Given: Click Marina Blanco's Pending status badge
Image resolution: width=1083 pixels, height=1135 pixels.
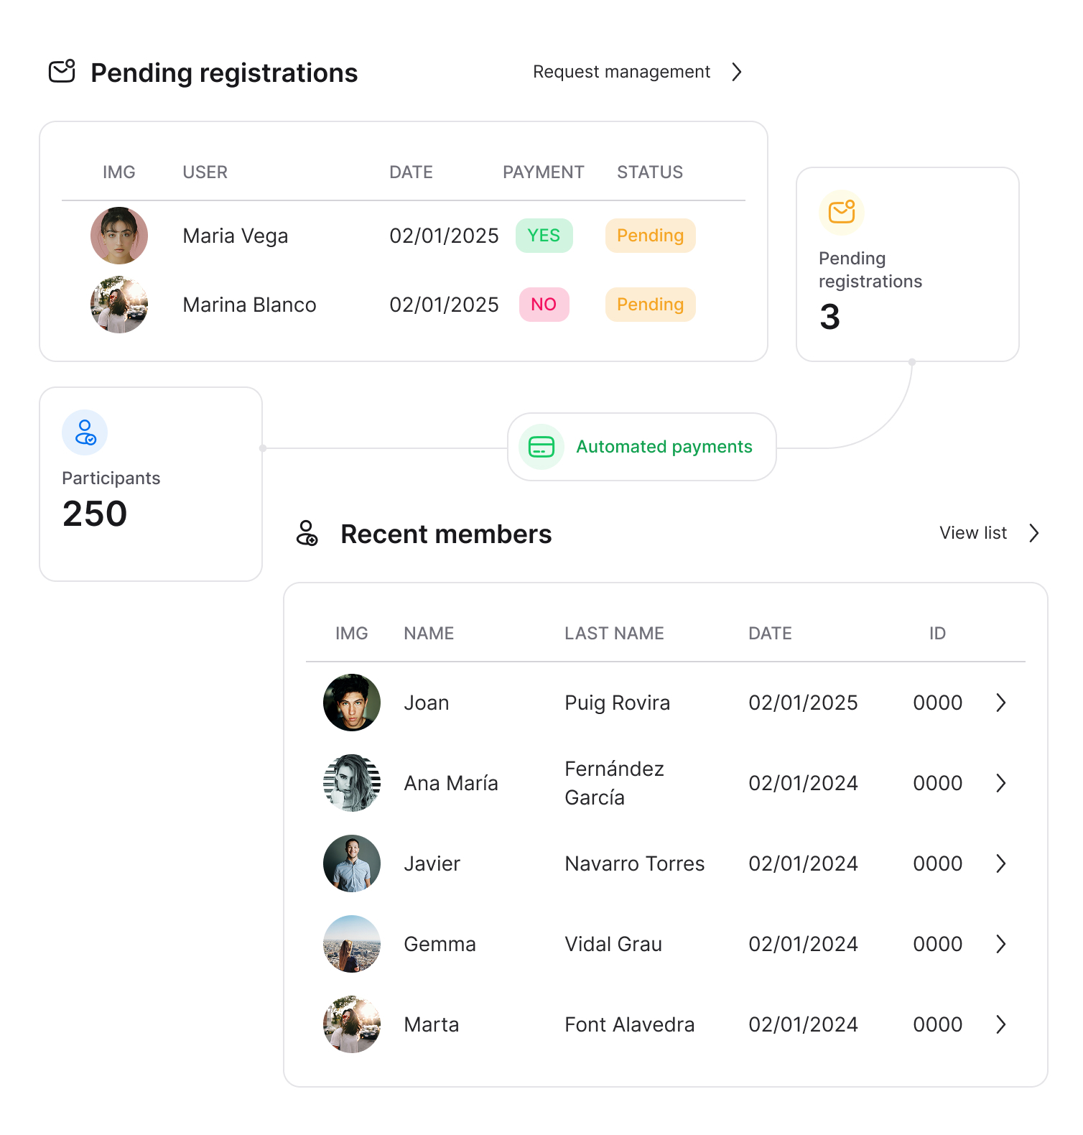Looking at the screenshot, I should click(650, 305).
